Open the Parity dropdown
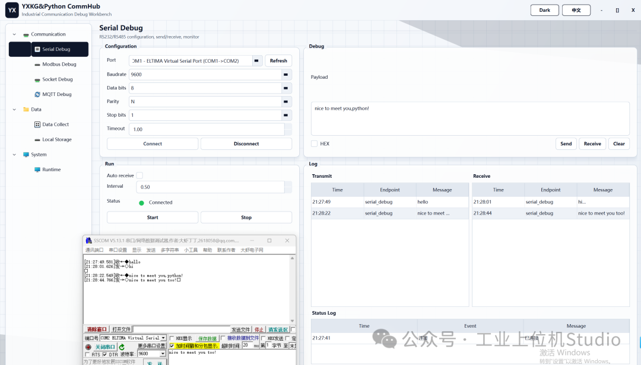641x365 pixels. [x=285, y=101]
